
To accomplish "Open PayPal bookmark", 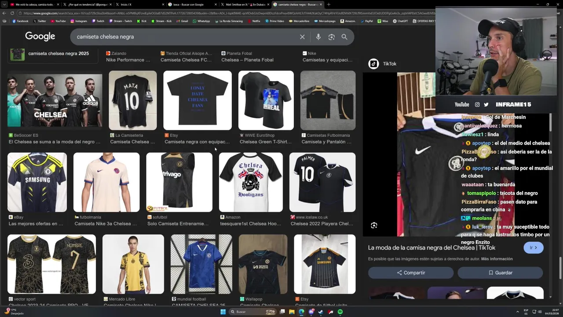I will (366, 21).
